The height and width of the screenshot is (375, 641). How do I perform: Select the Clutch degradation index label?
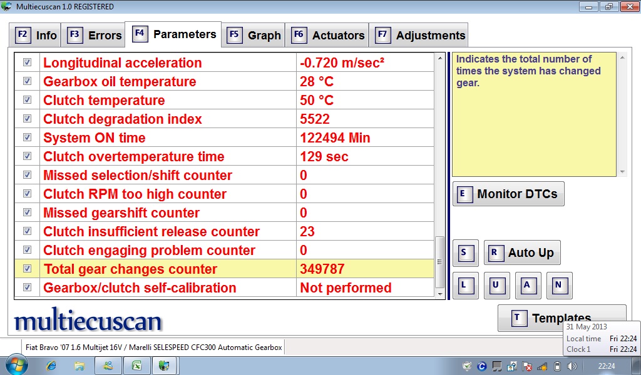123,119
